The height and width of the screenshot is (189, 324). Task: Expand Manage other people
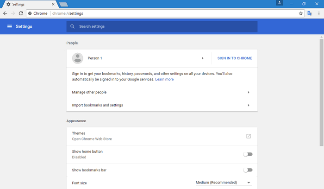coord(162,92)
